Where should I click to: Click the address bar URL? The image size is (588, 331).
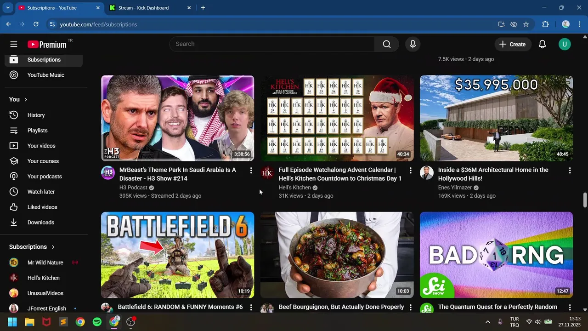[x=98, y=24]
